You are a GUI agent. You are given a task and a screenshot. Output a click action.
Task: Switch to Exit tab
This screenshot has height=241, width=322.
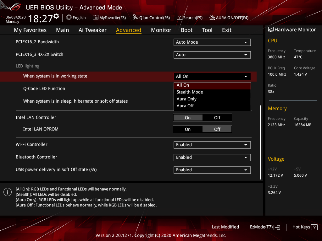click(x=227, y=30)
